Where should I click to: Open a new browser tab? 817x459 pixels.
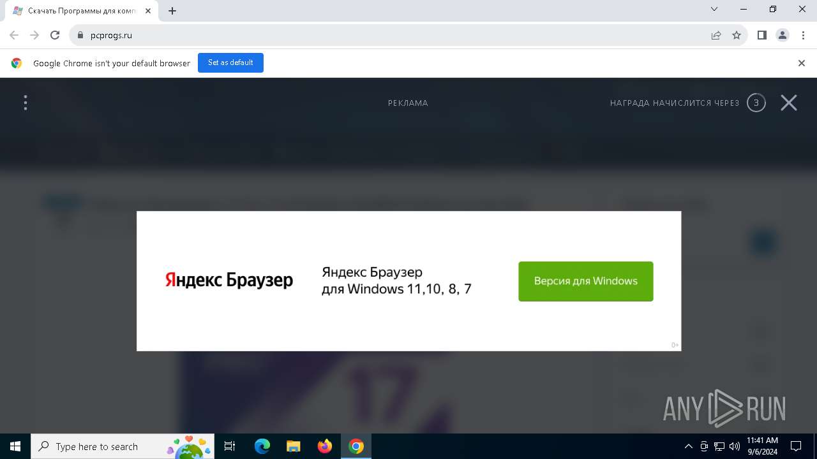[x=172, y=11]
